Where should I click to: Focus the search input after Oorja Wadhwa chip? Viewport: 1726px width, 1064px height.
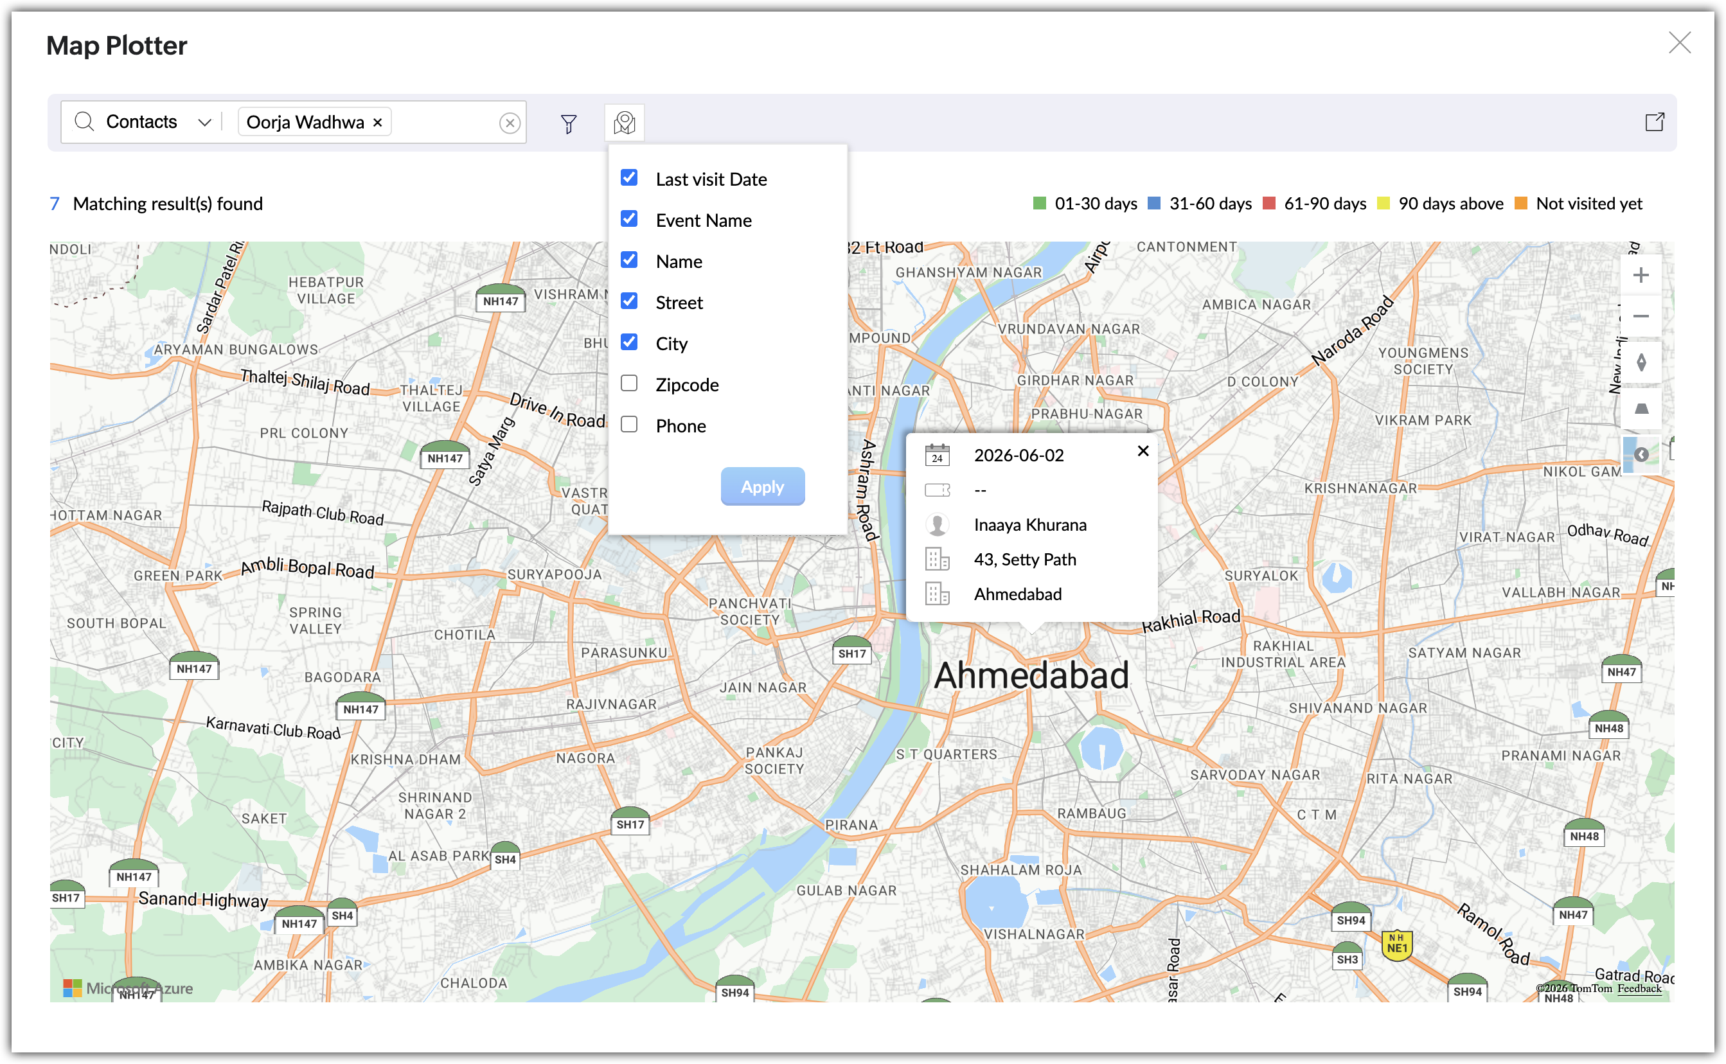(443, 123)
